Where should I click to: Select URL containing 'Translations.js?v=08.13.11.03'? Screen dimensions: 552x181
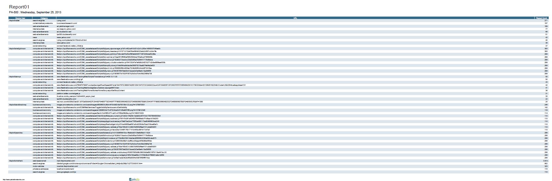(x=87, y=77)
